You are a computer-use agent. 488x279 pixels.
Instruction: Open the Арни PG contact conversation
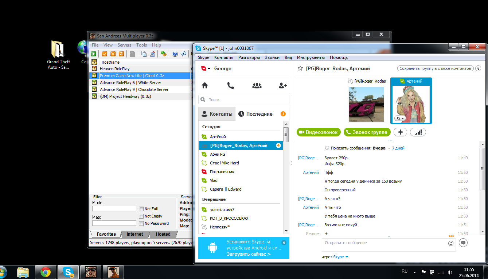241,154
